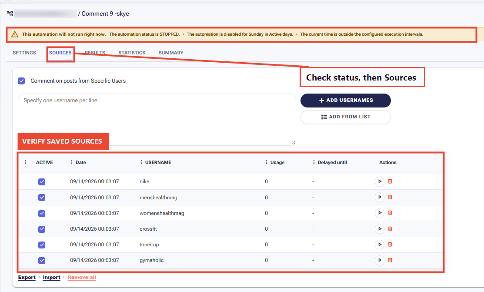
Task: Click the 'toneitup' username cell
Action: [x=149, y=245]
